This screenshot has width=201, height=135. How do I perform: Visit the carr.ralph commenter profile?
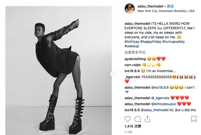click(x=133, y=65)
